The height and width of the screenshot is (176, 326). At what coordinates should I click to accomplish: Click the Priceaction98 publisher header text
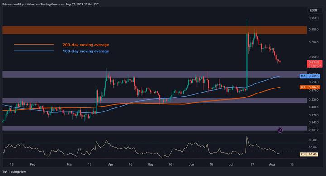click(51, 4)
